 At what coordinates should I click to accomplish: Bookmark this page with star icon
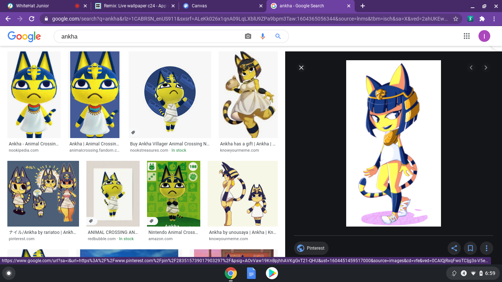coord(455,19)
